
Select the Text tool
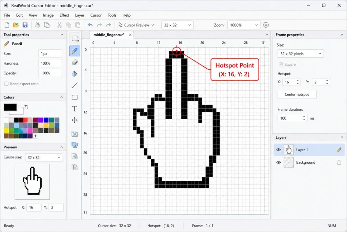[75, 108]
